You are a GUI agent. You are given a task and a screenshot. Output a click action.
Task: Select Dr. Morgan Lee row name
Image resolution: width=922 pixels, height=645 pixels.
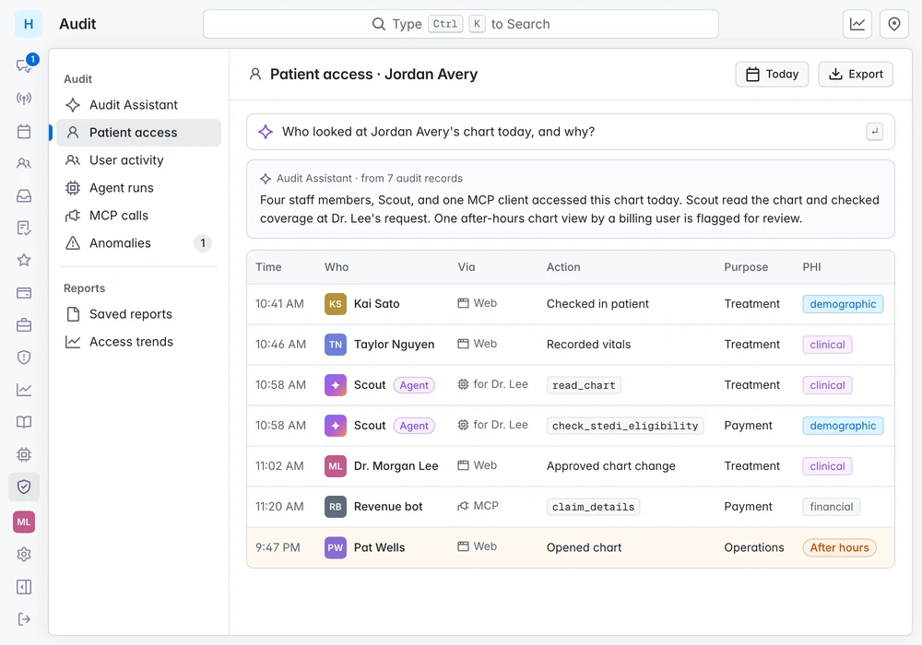(x=396, y=466)
